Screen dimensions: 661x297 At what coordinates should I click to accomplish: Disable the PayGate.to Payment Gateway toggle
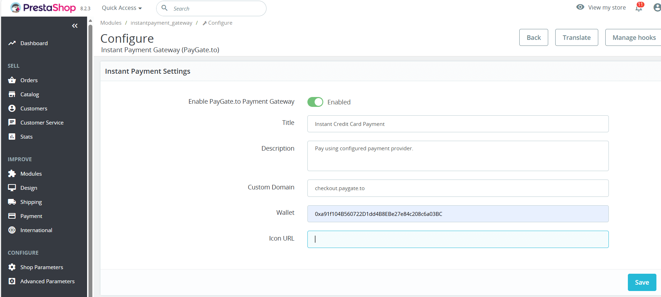(x=315, y=102)
